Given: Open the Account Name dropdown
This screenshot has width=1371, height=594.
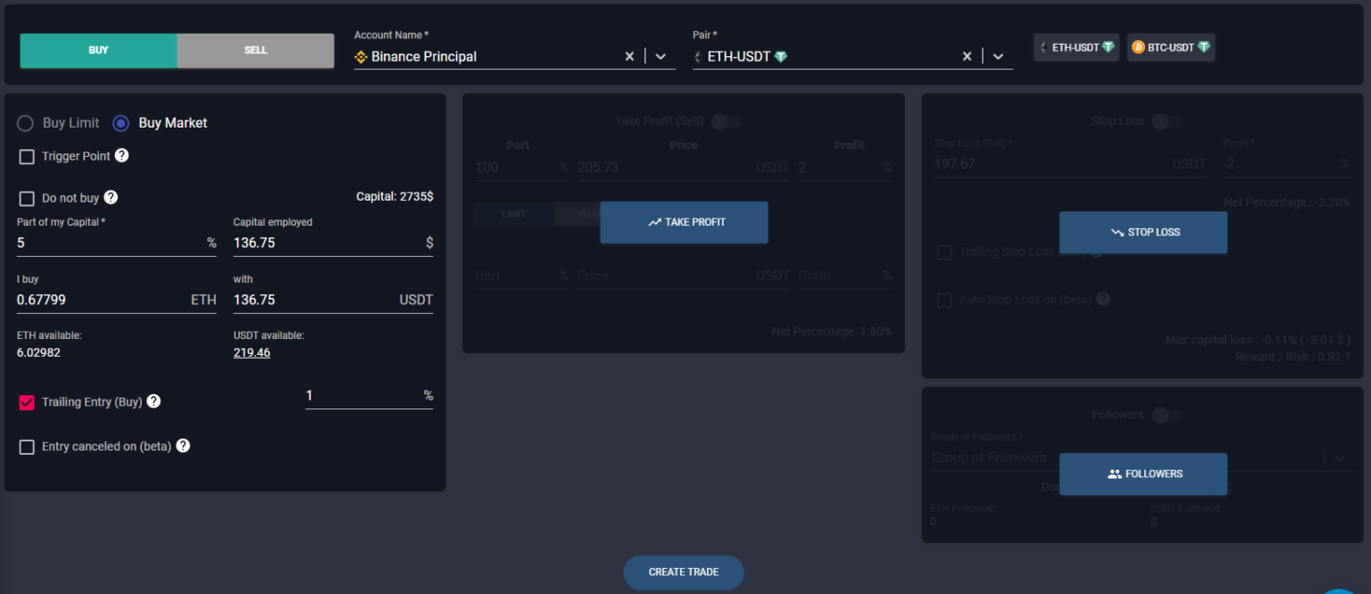Looking at the screenshot, I should tap(661, 55).
